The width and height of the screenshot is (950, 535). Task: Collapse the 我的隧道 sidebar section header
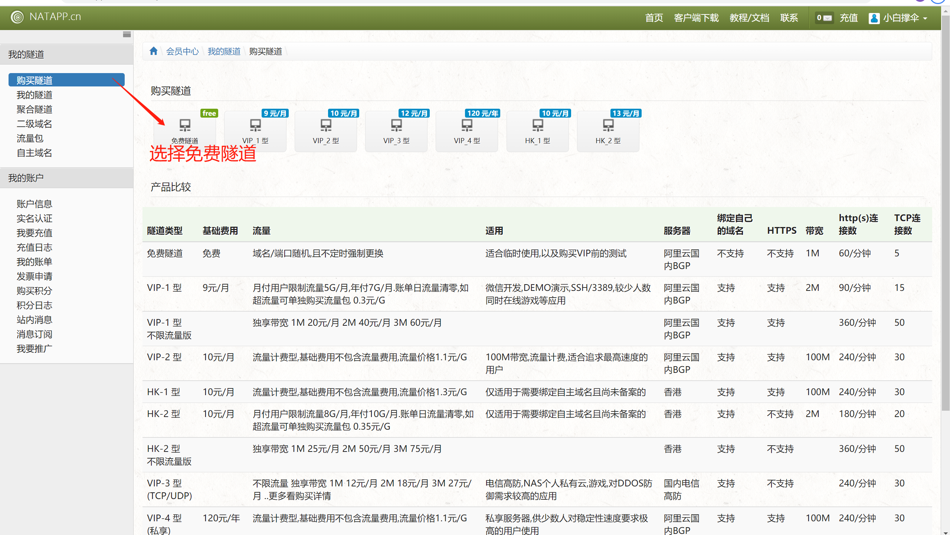click(66, 55)
